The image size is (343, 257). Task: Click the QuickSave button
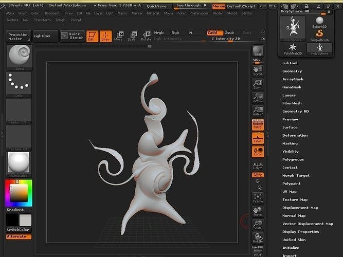click(156, 6)
